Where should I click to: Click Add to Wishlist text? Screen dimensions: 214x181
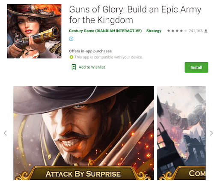click(x=92, y=67)
